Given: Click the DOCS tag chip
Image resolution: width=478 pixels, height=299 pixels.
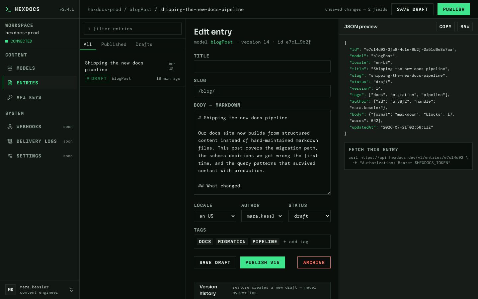Looking at the screenshot, I should tap(205, 242).
